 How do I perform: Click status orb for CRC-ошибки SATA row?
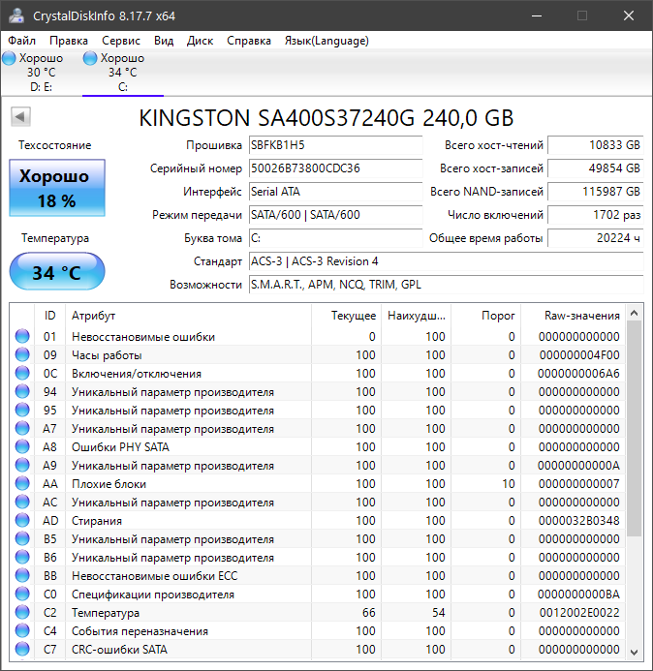pyautogui.click(x=22, y=650)
